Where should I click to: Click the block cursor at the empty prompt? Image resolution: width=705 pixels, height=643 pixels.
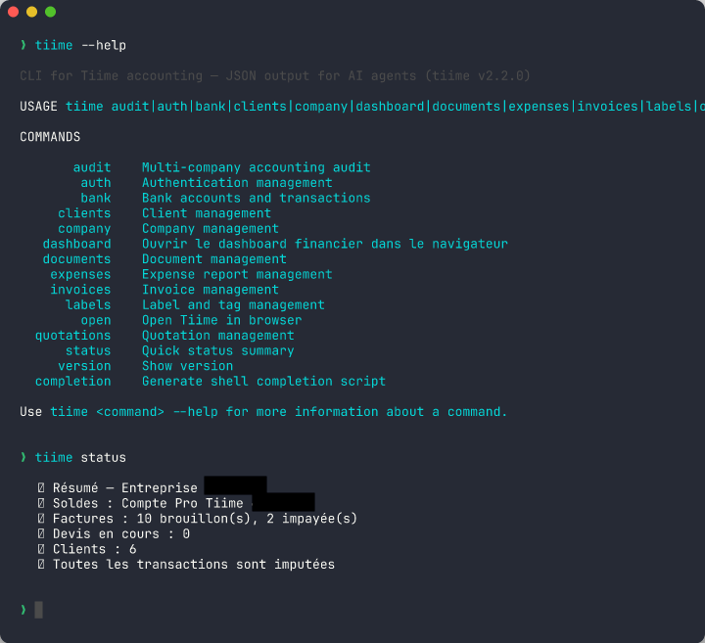click(39, 611)
